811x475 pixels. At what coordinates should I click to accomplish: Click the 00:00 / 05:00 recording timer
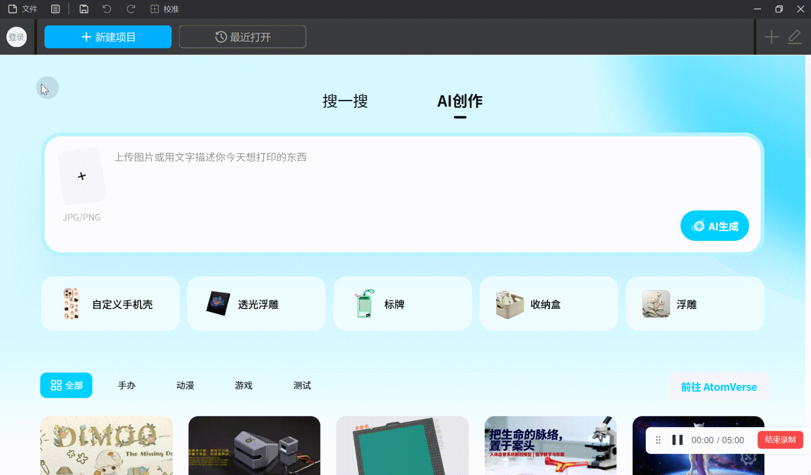point(718,440)
